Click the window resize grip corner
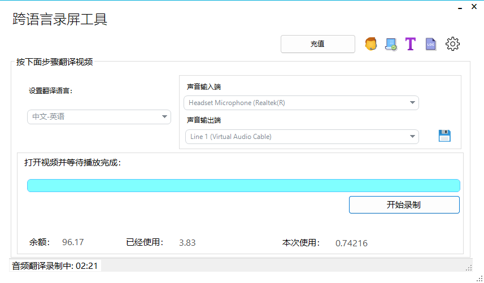 coord(479,278)
